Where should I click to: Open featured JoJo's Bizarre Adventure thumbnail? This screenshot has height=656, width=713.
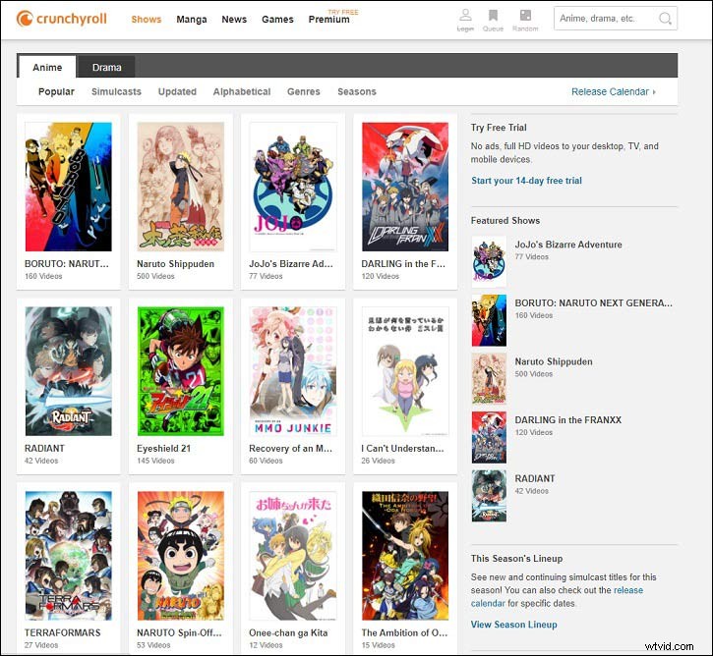489,261
